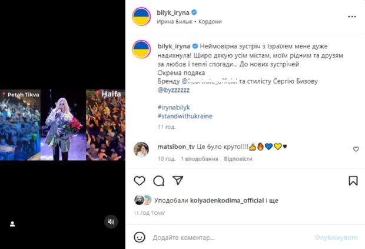Click the #irynabilyk hashtag

(175, 107)
